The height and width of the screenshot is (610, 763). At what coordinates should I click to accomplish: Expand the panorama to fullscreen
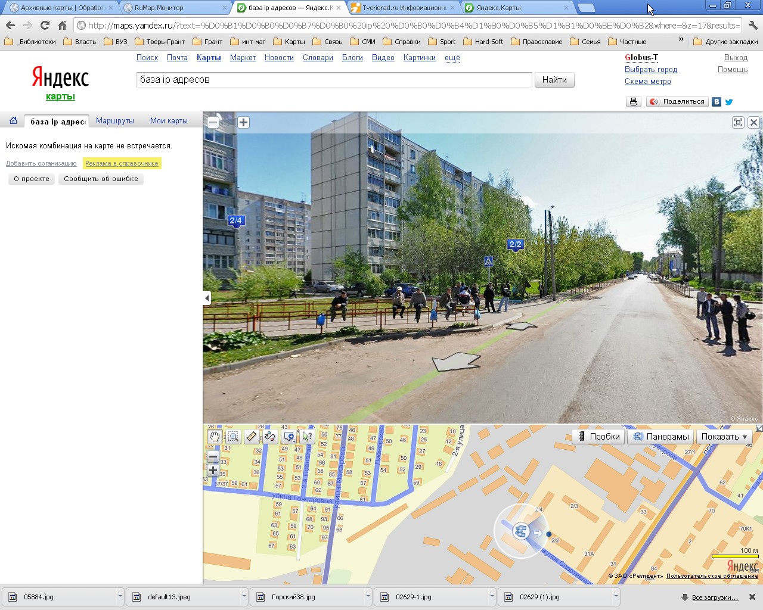[738, 122]
